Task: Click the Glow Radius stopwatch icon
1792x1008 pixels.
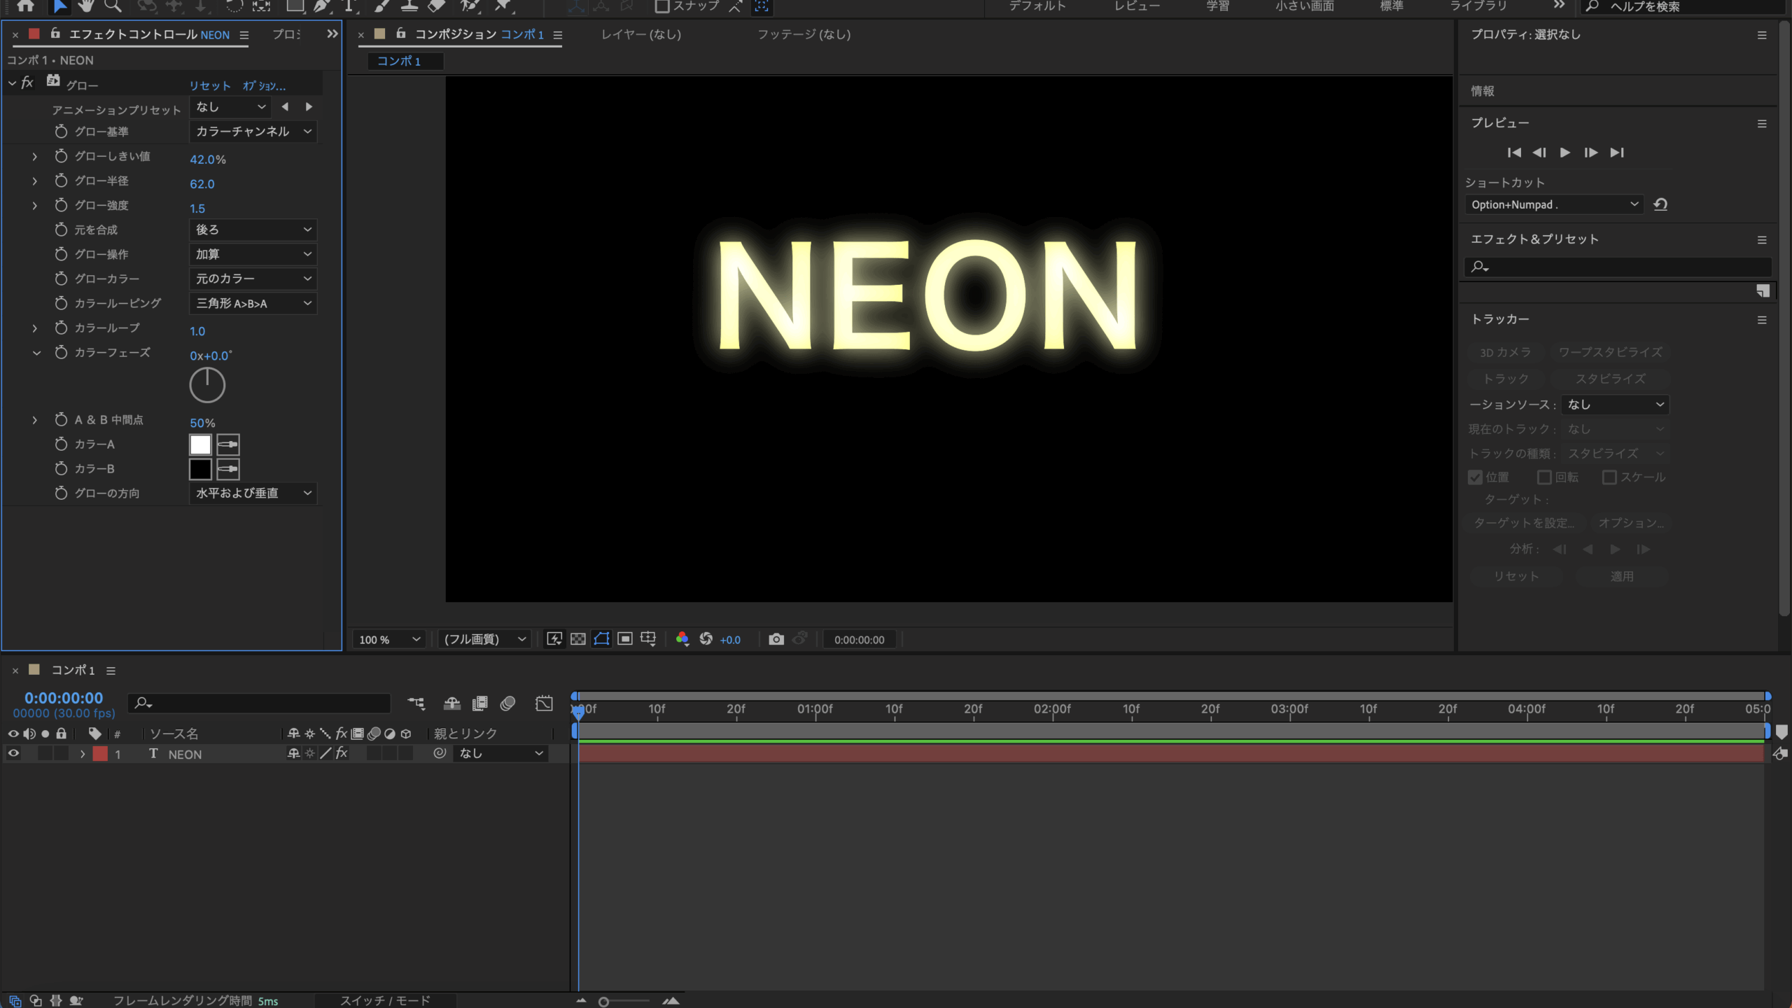Action: tap(61, 181)
